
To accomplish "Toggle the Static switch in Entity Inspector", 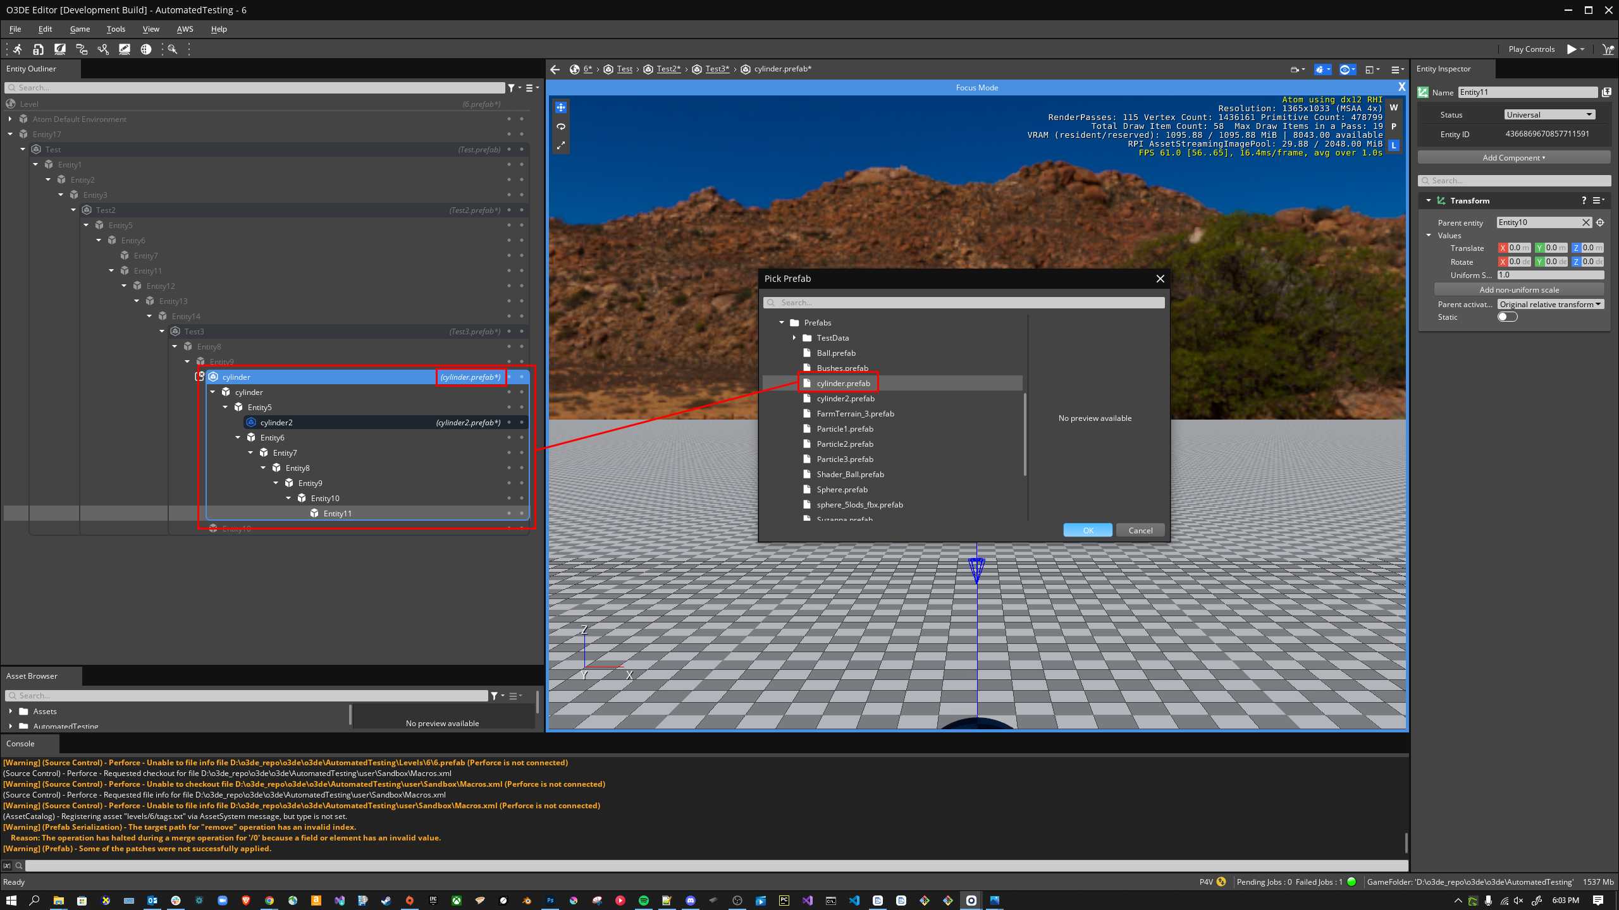I will (x=1509, y=317).
